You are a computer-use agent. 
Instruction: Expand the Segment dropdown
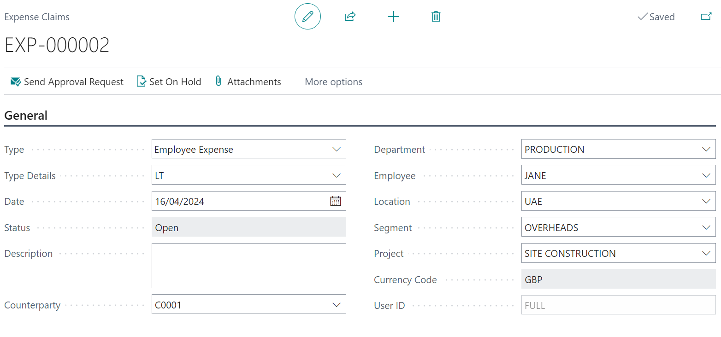706,227
